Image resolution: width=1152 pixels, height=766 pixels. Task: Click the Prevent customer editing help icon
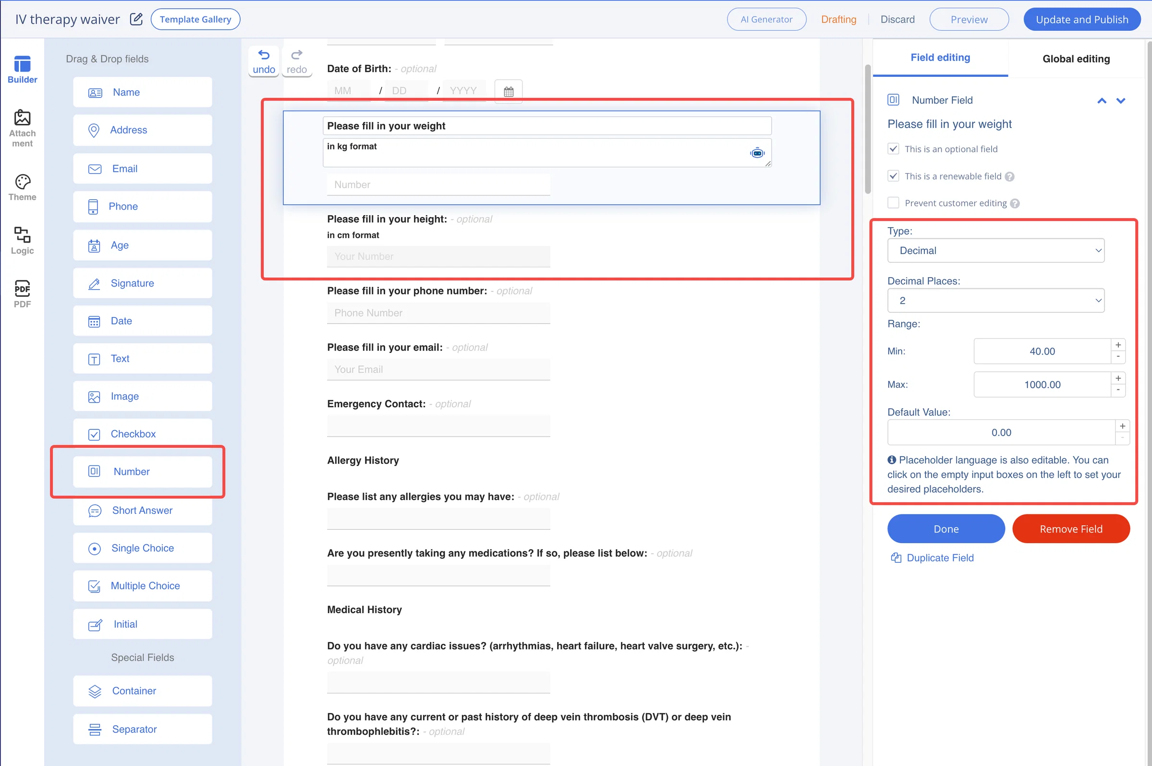(1015, 204)
